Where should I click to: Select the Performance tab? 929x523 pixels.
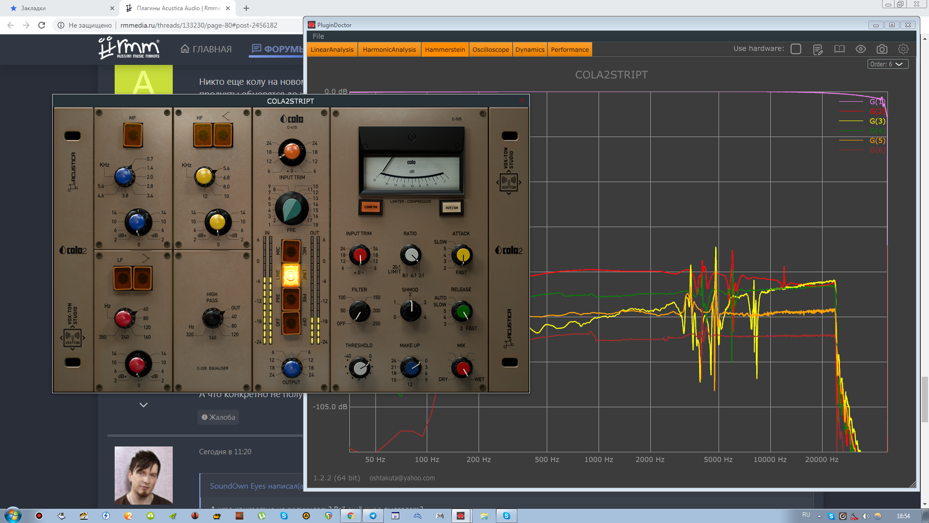point(570,49)
